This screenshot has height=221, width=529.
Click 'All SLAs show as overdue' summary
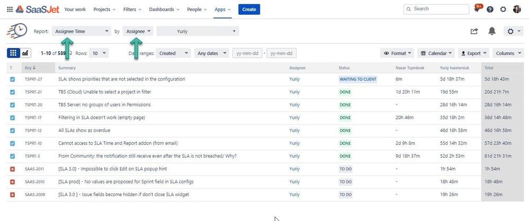(x=84, y=131)
